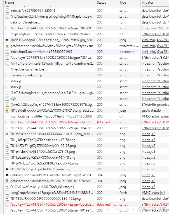Image resolution: width=169 pixels, height=214 pixels.
Task: Open the ??mtb/lib-promise initiator link
Action: point(155,105)
